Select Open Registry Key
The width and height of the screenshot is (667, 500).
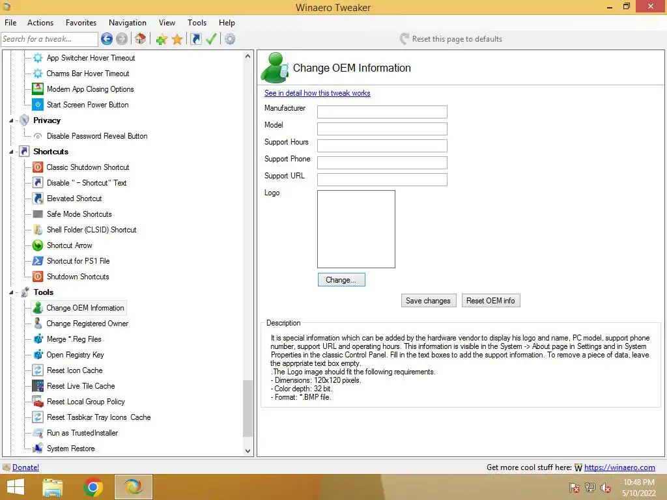click(76, 355)
